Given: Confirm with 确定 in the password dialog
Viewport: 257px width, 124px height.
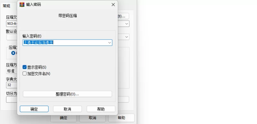Looking at the screenshot, I should [34, 109].
